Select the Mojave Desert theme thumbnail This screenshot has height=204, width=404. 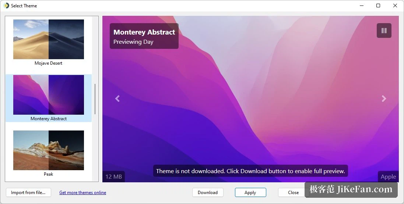(x=49, y=39)
